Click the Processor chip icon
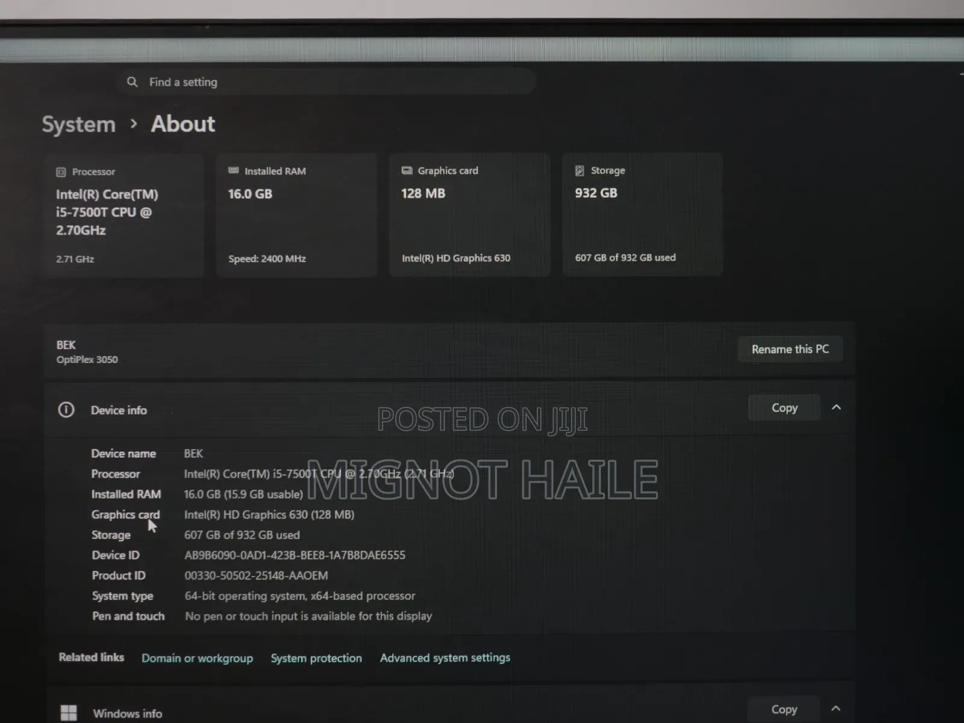Image resolution: width=964 pixels, height=723 pixels. coord(61,172)
